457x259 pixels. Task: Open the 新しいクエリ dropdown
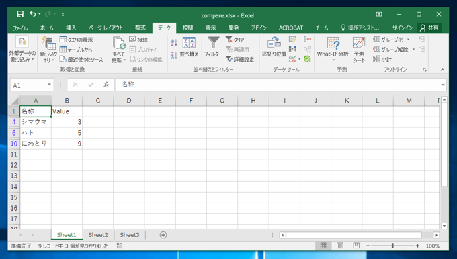pyautogui.click(x=48, y=50)
